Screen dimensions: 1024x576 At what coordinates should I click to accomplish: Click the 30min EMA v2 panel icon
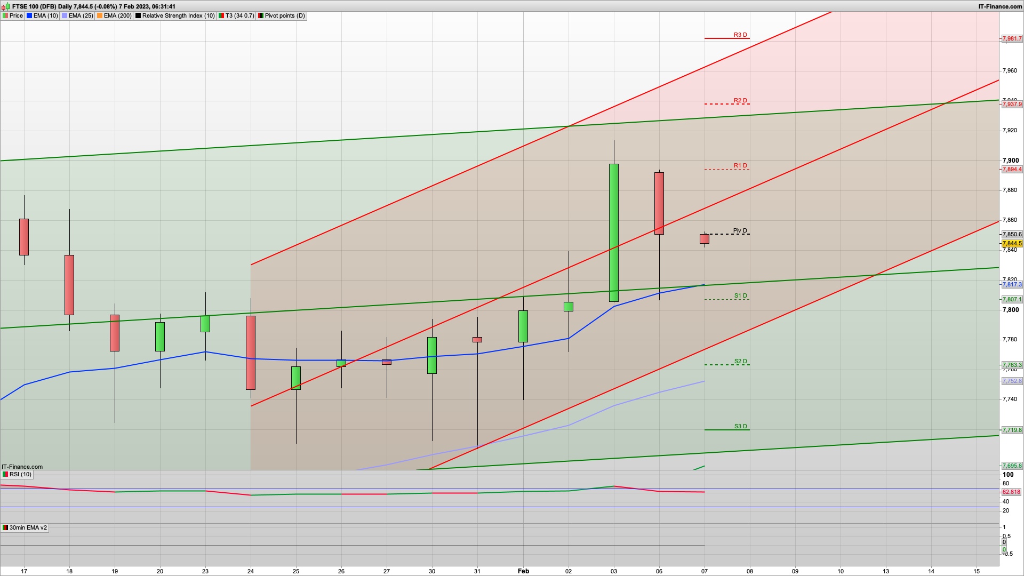tap(5, 527)
